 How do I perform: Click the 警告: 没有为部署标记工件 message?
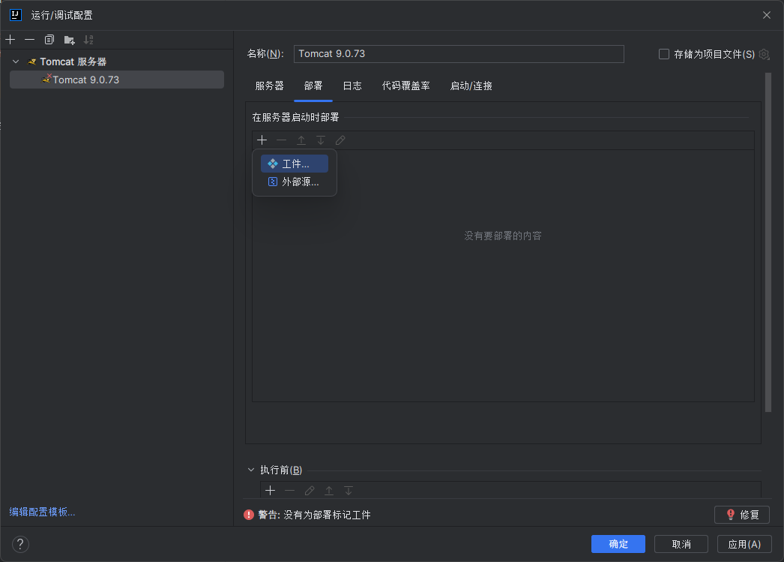[314, 515]
